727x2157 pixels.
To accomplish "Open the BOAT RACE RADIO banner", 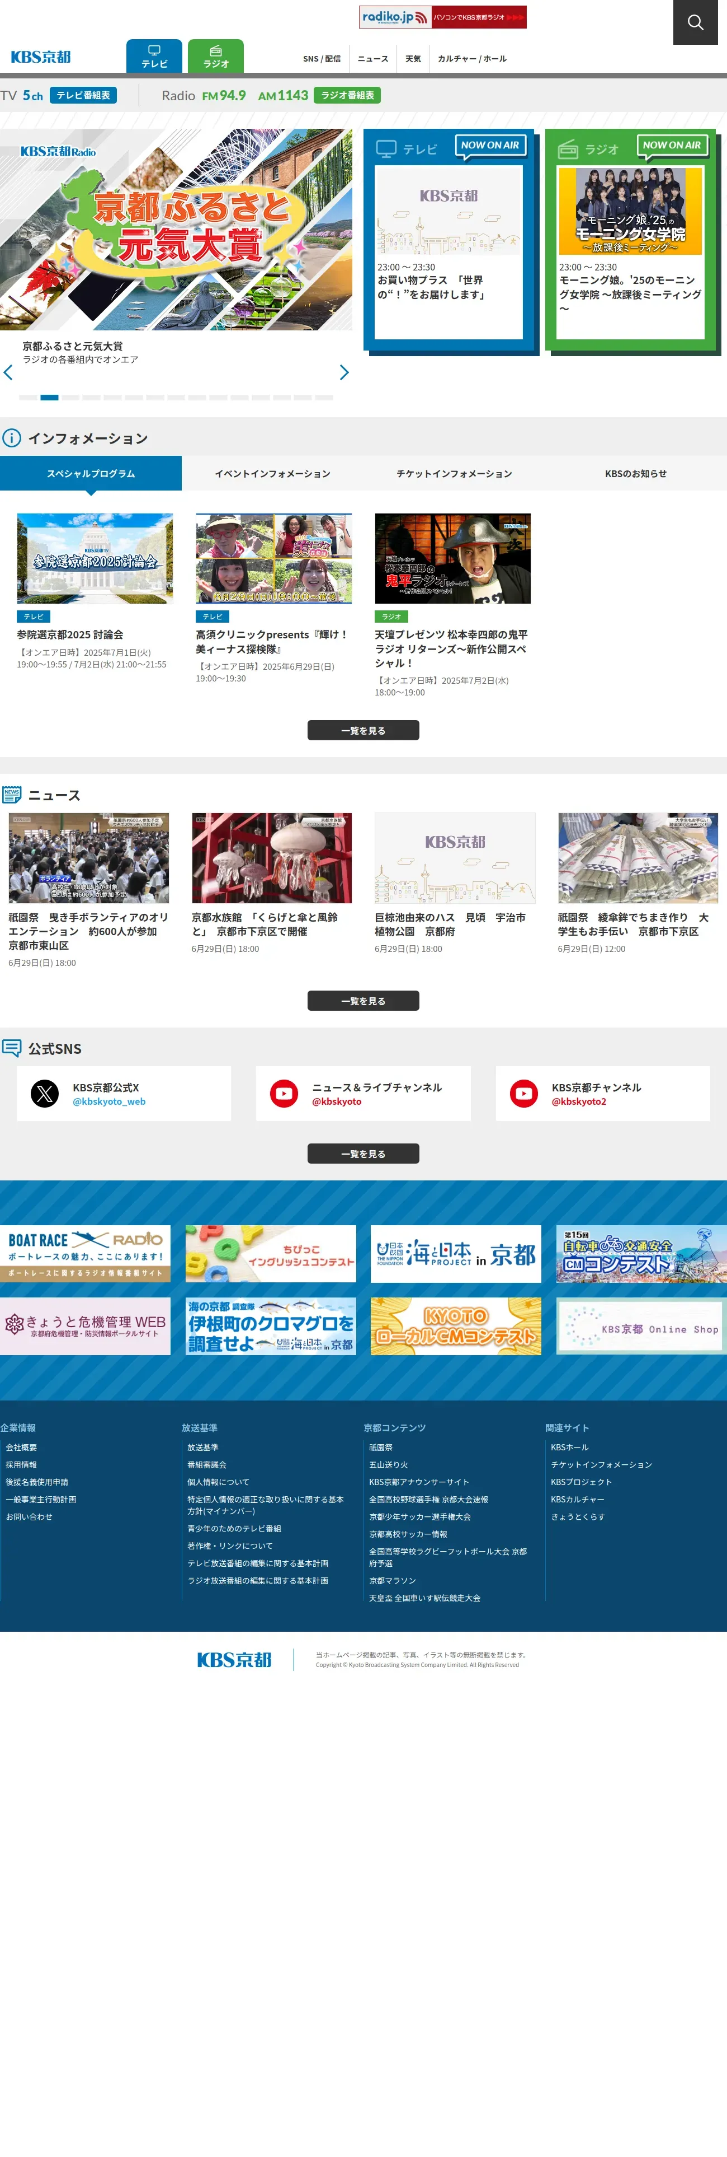I will pyautogui.click(x=86, y=1254).
